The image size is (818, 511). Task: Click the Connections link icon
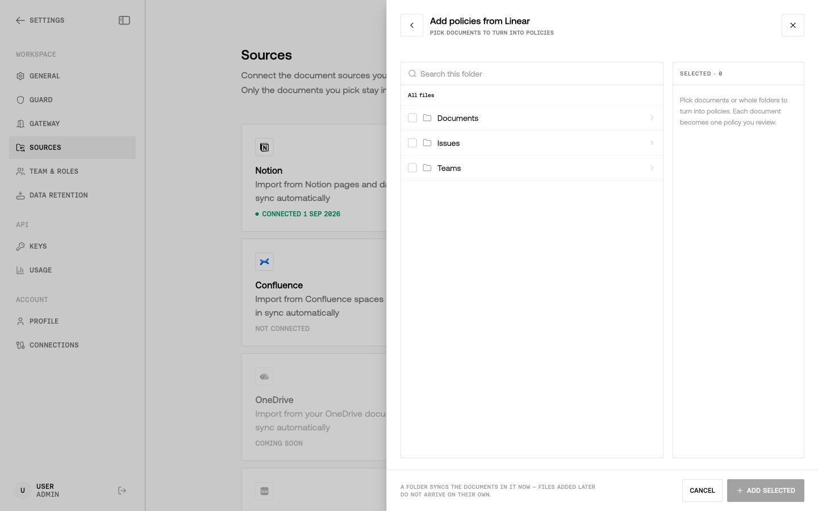[x=20, y=345]
